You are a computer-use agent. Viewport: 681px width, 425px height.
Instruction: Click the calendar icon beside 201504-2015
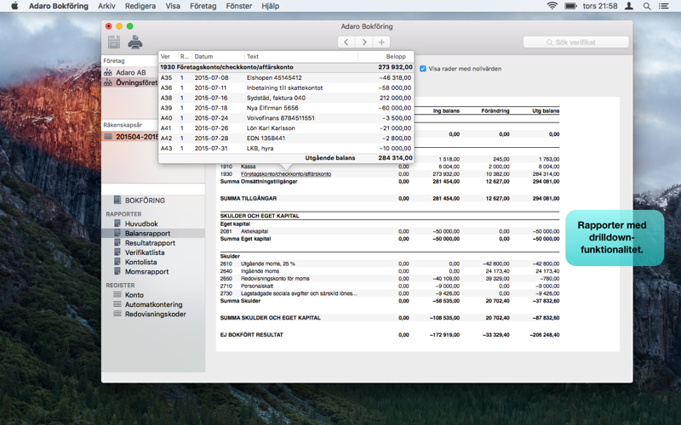coord(108,137)
